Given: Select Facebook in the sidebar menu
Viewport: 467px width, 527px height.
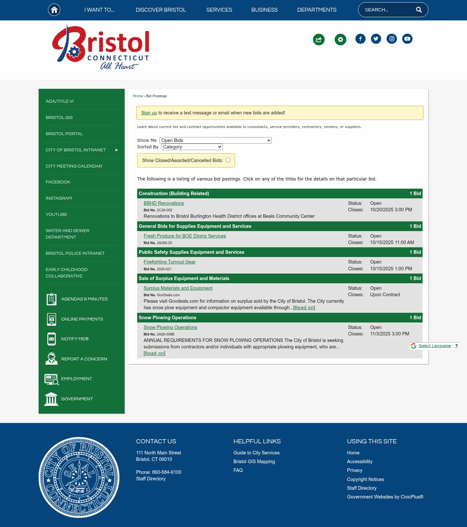Looking at the screenshot, I should [58, 182].
